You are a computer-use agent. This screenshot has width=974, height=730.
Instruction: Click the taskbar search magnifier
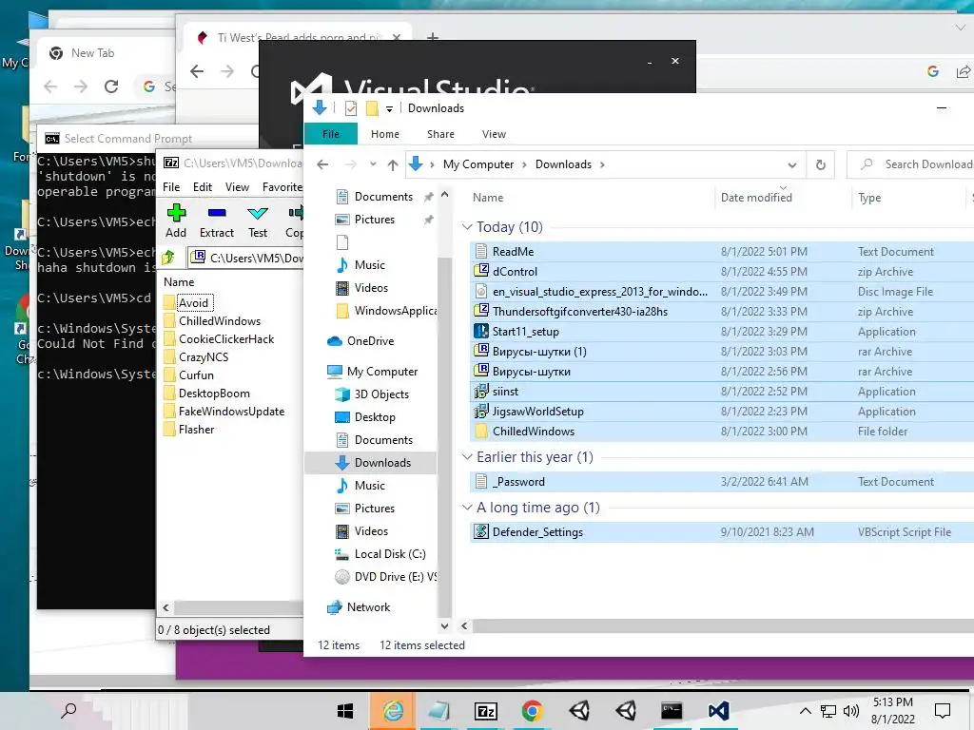(x=68, y=710)
